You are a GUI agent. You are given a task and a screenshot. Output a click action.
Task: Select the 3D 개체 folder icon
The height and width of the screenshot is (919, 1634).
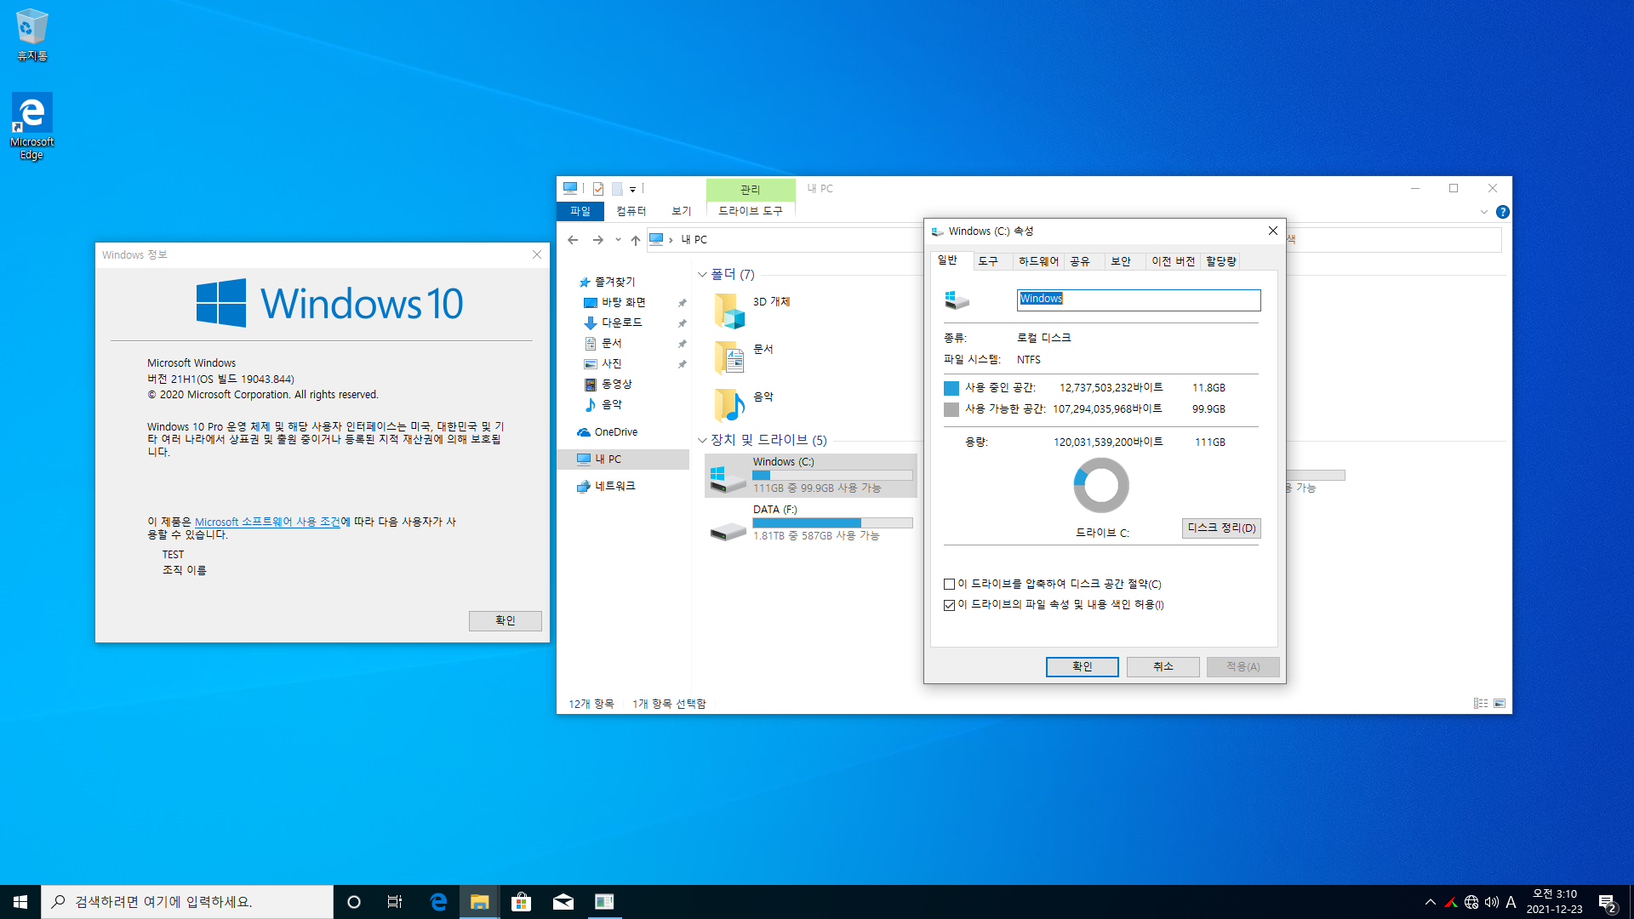click(x=729, y=311)
